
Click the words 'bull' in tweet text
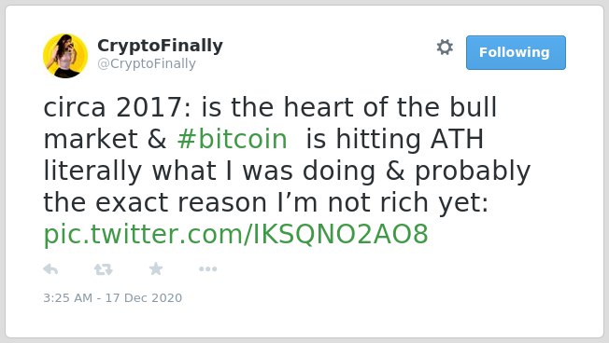[x=473, y=106]
